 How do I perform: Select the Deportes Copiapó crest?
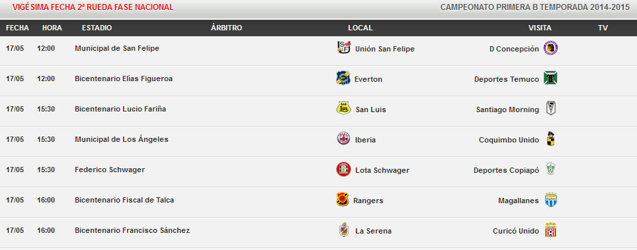tap(550, 169)
